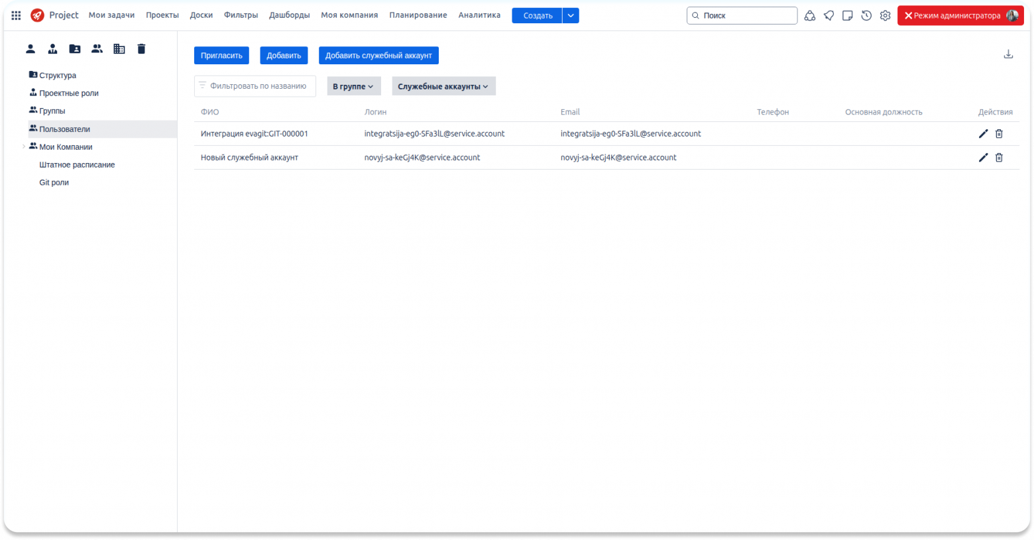This screenshot has width=1034, height=540.
Task: Delete Новый служебный аккаунт with trash icon
Action: point(999,158)
